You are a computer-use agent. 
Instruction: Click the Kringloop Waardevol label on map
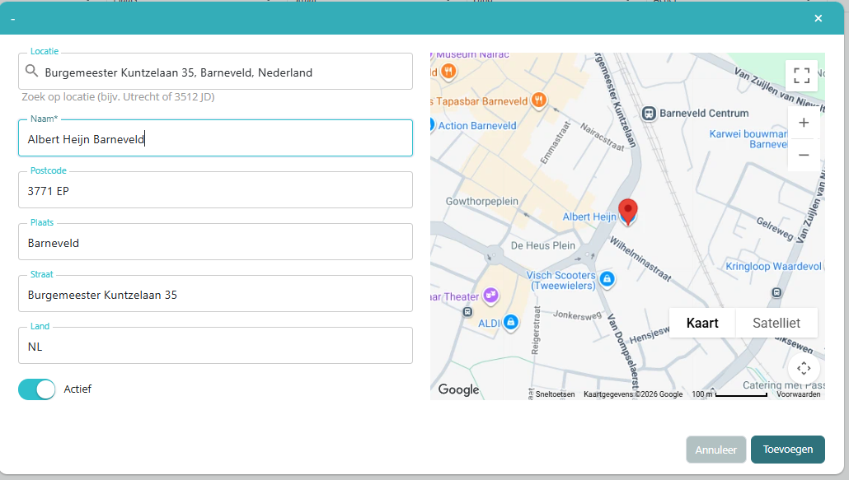tap(773, 267)
